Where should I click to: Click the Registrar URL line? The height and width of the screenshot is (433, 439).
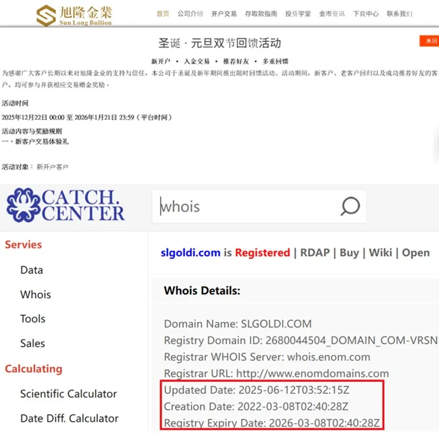[276, 373]
